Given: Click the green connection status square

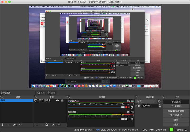Looking at the screenshot, I should pos(172,130).
